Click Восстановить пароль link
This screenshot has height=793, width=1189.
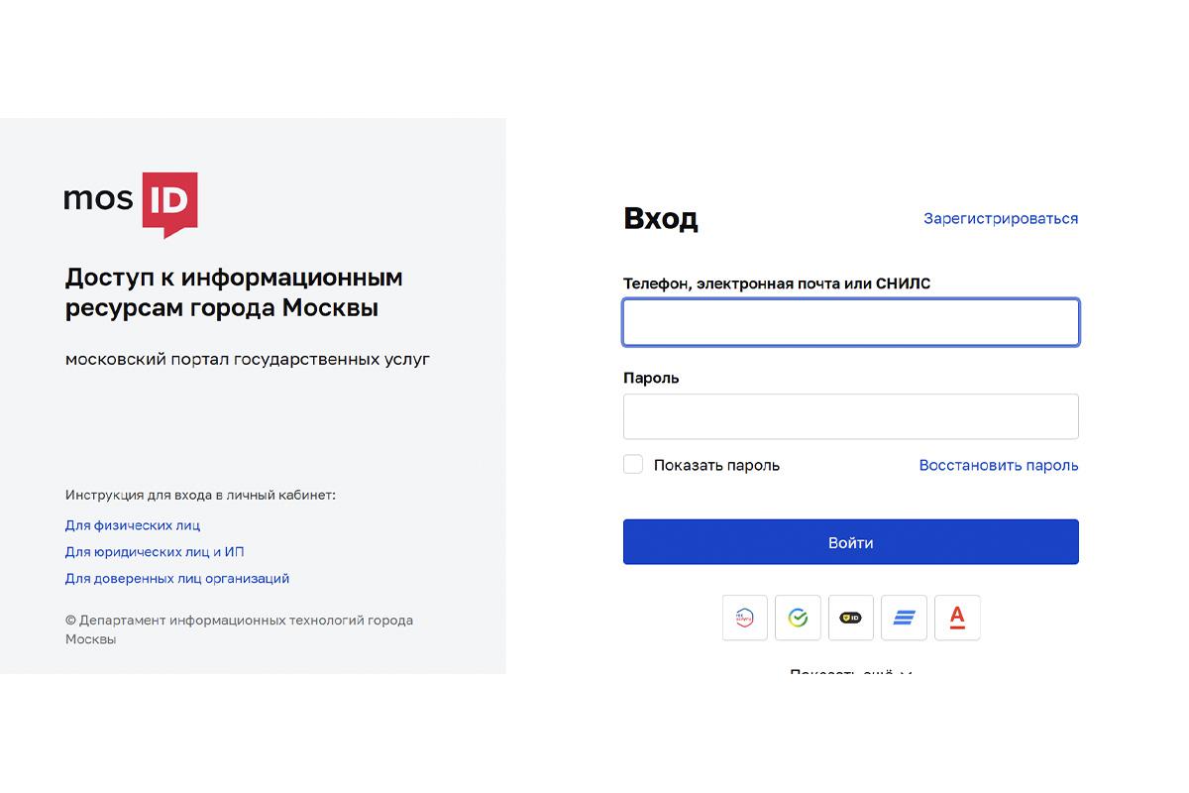[998, 464]
